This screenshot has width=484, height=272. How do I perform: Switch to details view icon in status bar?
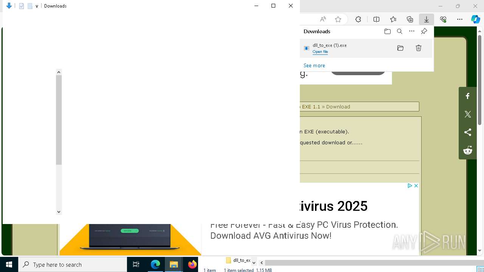(480, 270)
